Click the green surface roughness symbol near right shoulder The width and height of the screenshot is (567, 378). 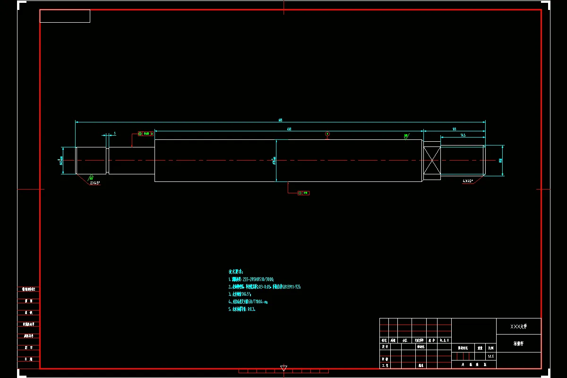[x=405, y=137]
